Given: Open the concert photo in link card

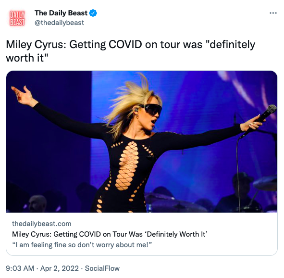Looking at the screenshot, I should coord(142,141).
